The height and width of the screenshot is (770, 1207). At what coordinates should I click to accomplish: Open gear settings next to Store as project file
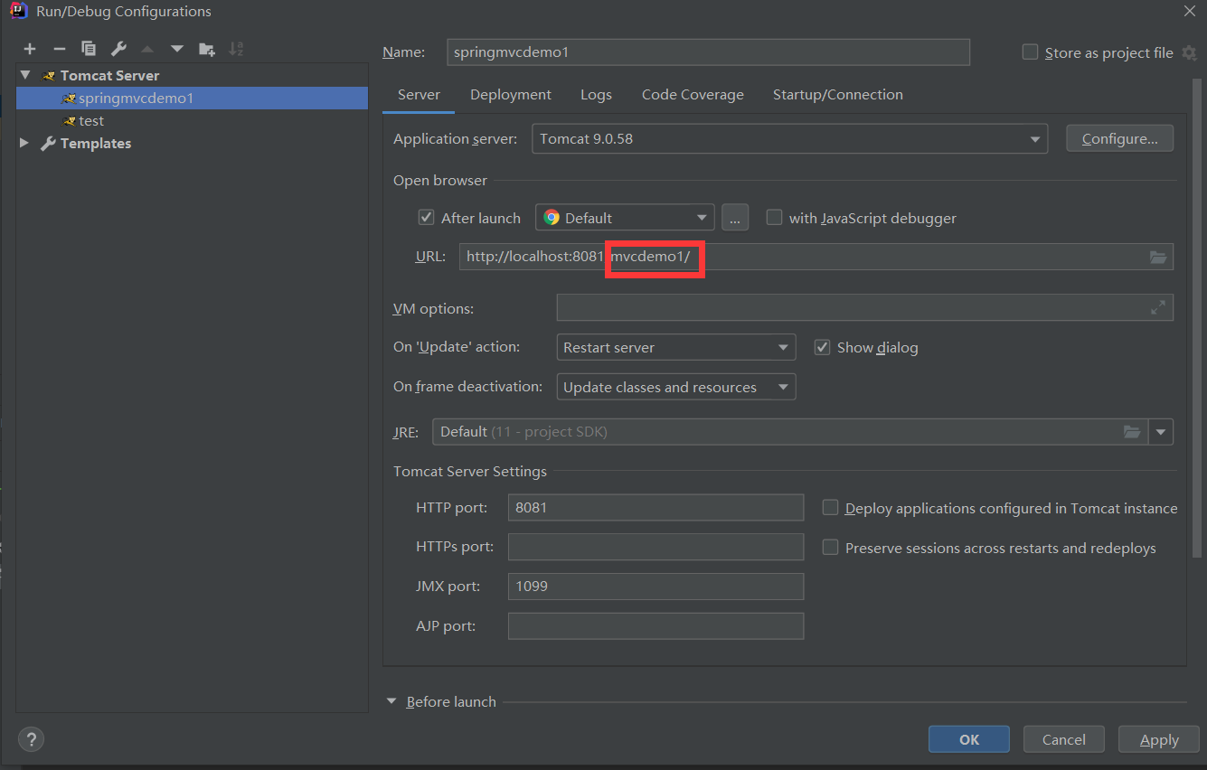1189,53
